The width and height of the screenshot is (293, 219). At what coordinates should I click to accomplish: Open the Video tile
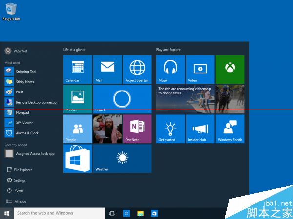tap(200, 70)
